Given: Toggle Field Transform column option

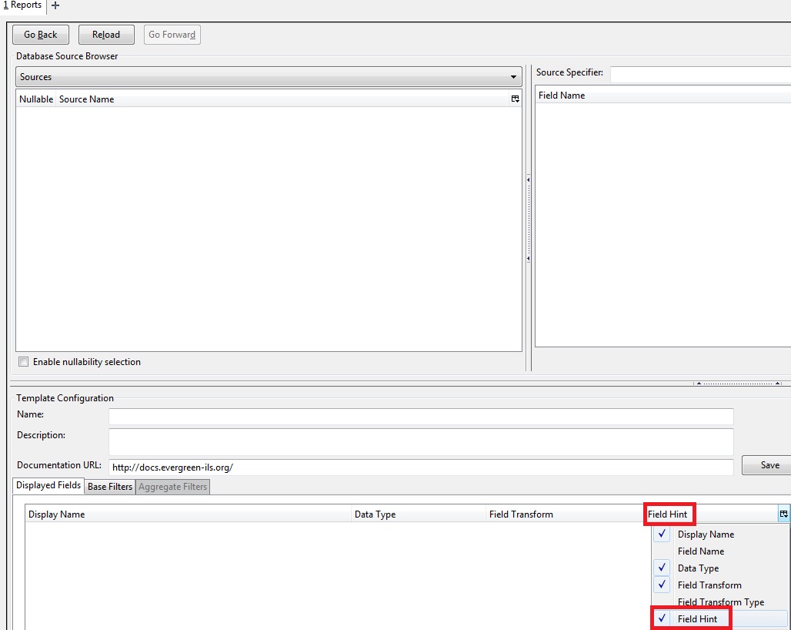Looking at the screenshot, I should pos(709,585).
